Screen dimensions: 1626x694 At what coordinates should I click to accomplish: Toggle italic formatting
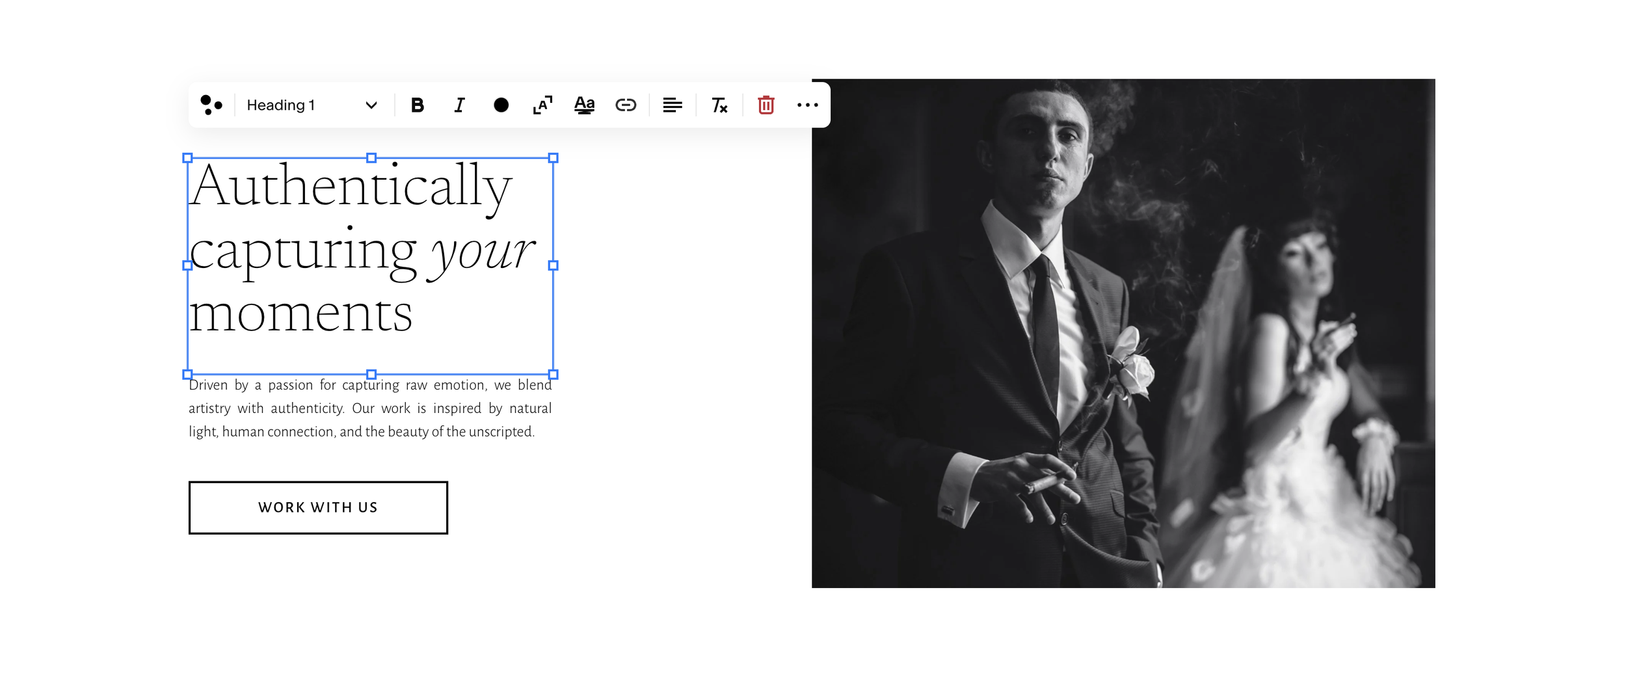[459, 105]
